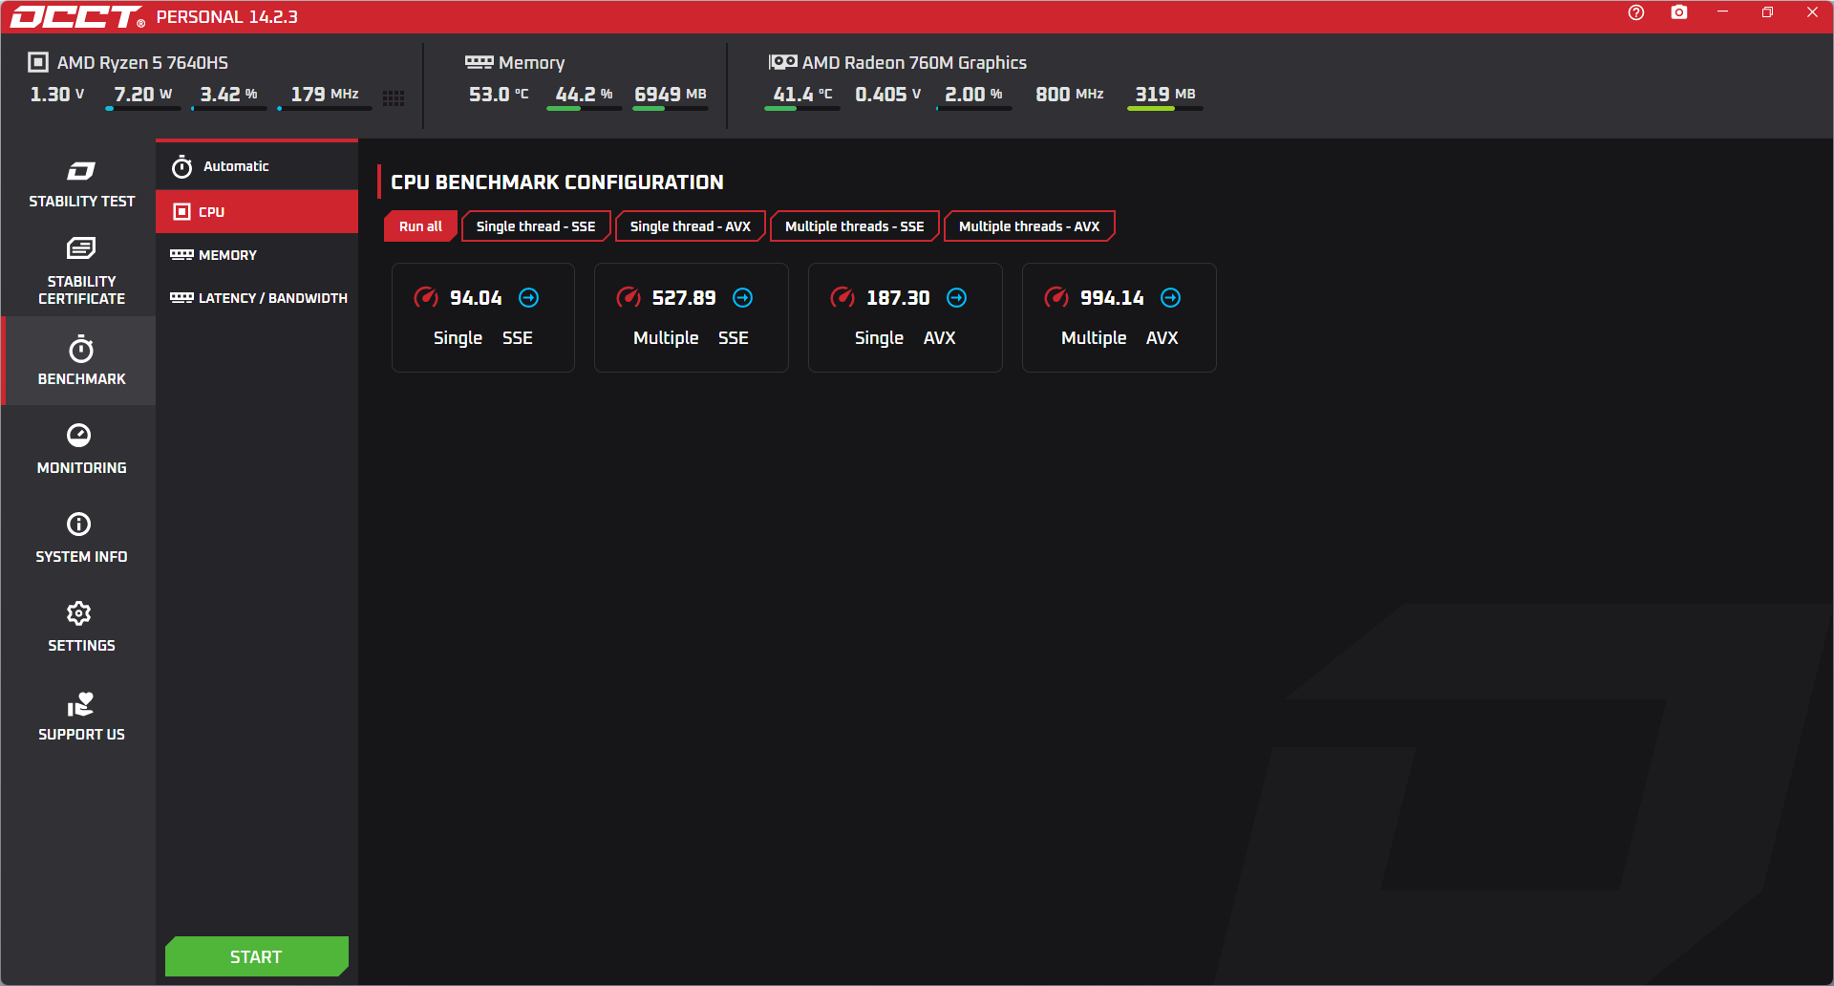1834x986 pixels.
Task: Click the OCCT logo
Action: 77,16
